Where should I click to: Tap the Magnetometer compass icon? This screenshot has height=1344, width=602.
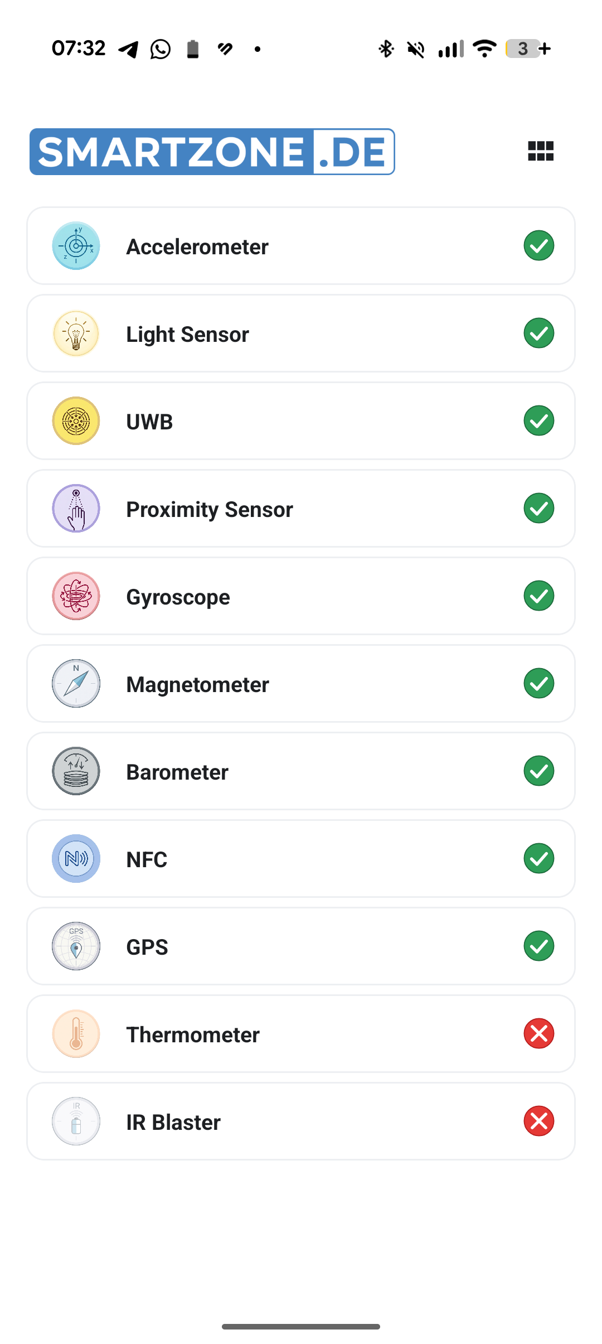point(76,684)
